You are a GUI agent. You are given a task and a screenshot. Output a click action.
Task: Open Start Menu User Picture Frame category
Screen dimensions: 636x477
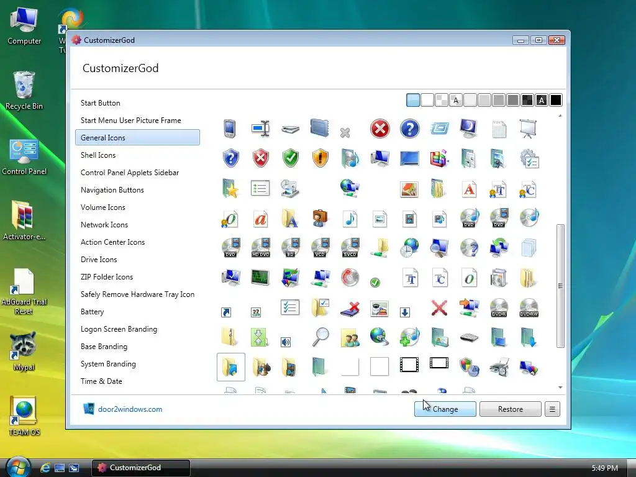pos(130,120)
